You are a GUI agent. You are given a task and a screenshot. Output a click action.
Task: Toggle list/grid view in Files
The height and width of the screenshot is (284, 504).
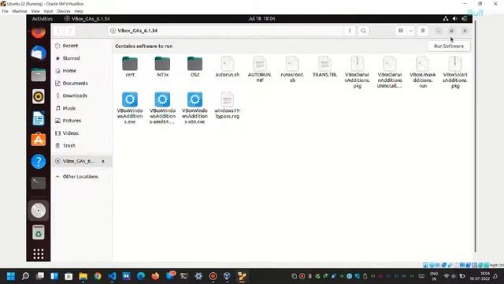tap(401, 31)
